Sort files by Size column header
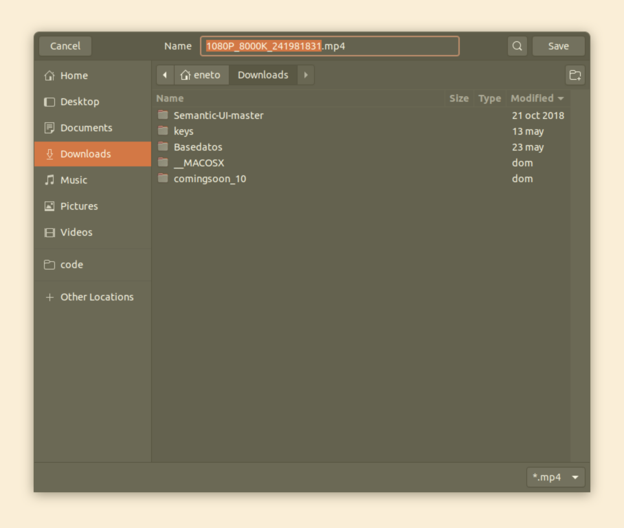 pos(459,98)
